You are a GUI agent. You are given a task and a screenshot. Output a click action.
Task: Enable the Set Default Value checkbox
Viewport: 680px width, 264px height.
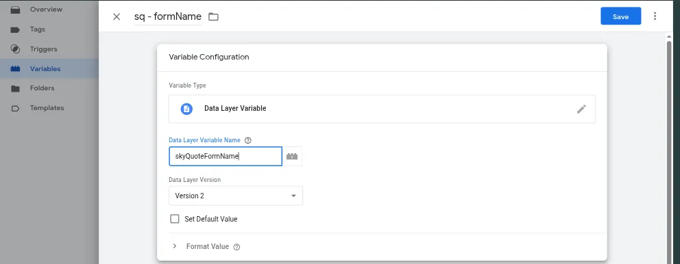(175, 219)
